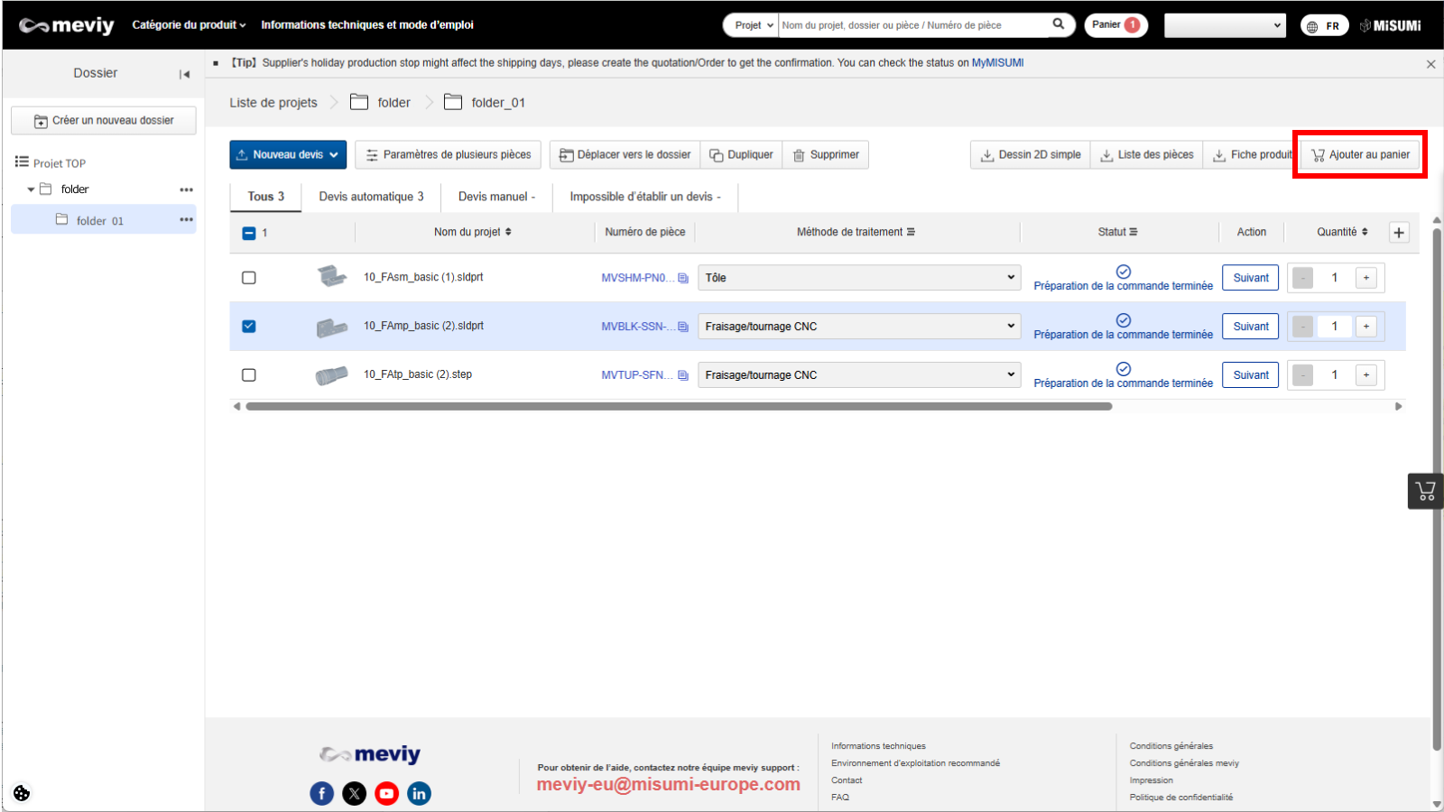The width and height of the screenshot is (1444, 812).
Task: Open meviy Facebook page icon
Action: pos(322,793)
